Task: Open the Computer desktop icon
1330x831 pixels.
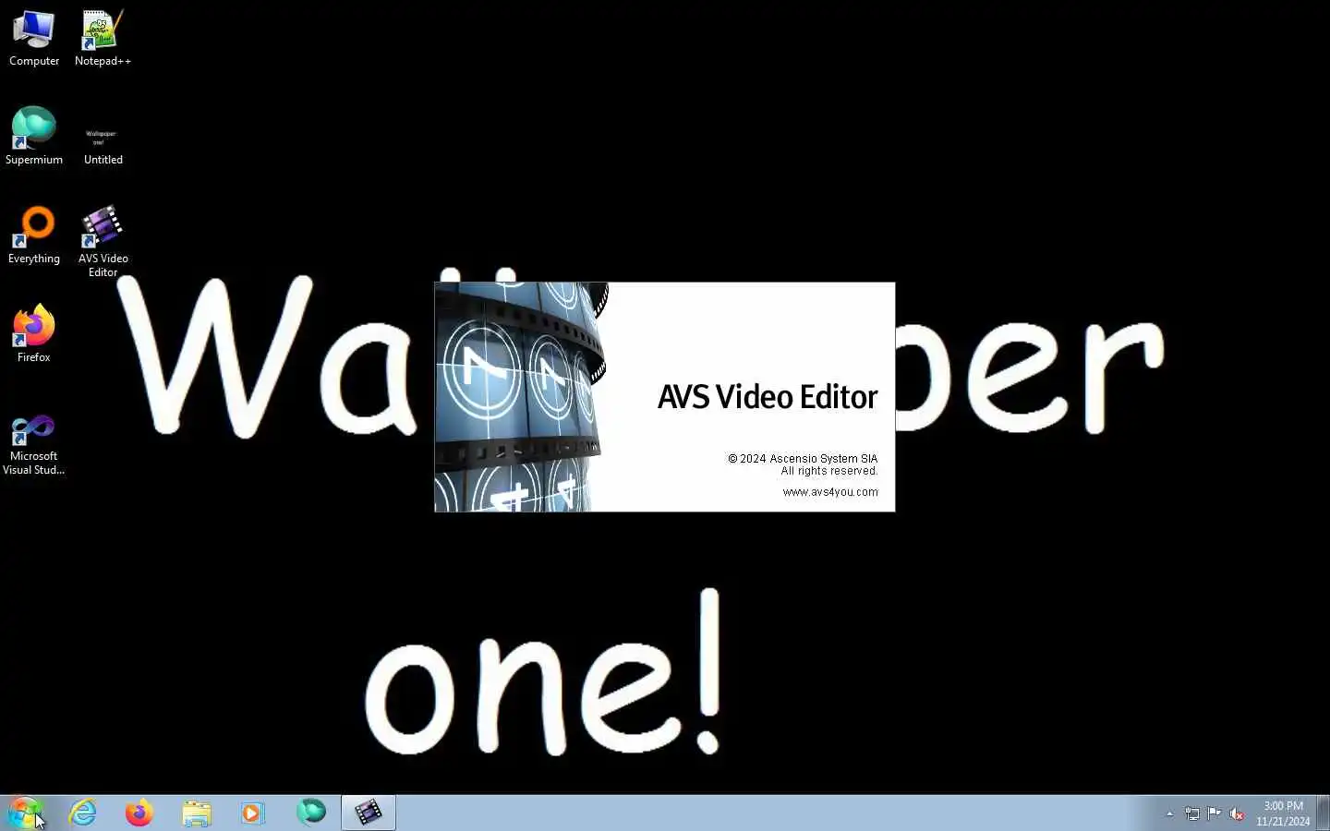Action: (x=34, y=38)
